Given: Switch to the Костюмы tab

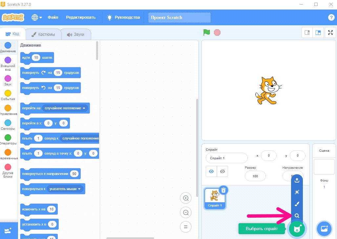Looking at the screenshot, I should pos(43,34).
